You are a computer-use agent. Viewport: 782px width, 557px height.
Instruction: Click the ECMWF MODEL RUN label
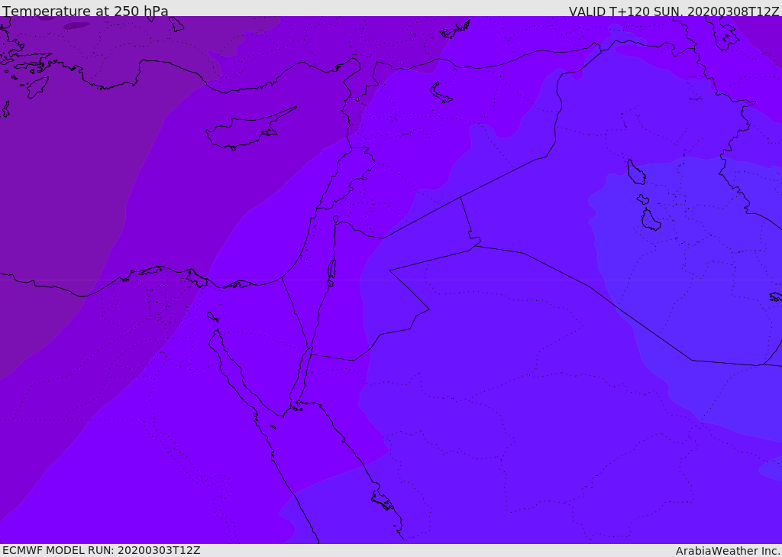(x=101, y=550)
